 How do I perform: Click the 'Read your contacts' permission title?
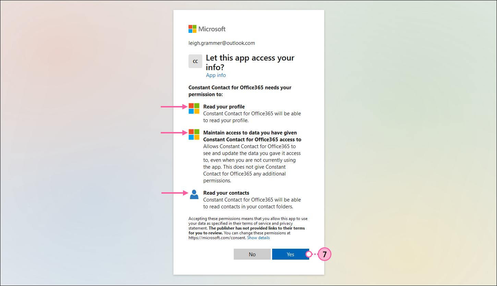[x=226, y=193]
